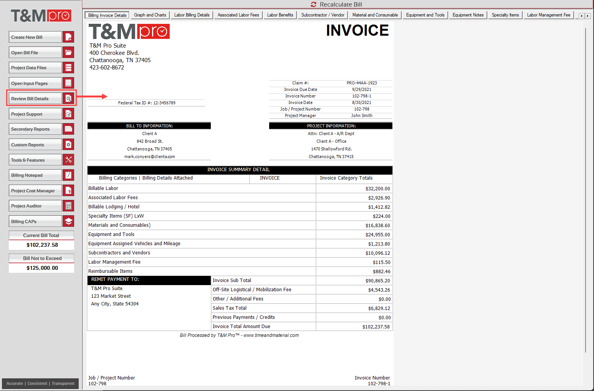Click the www.timeandmaterial.com footer text
This screenshot has height=391, width=594.
(x=271, y=335)
